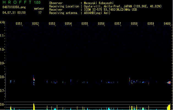
Task: Click the 0357 time axis marker
Action: [x=118, y=23]
